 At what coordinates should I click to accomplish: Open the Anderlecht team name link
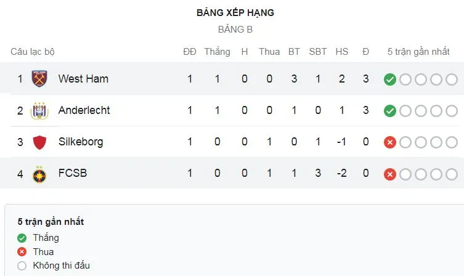(x=84, y=110)
